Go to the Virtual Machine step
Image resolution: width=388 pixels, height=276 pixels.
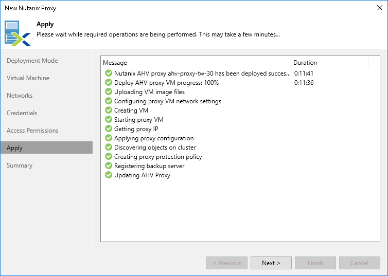coord(28,78)
